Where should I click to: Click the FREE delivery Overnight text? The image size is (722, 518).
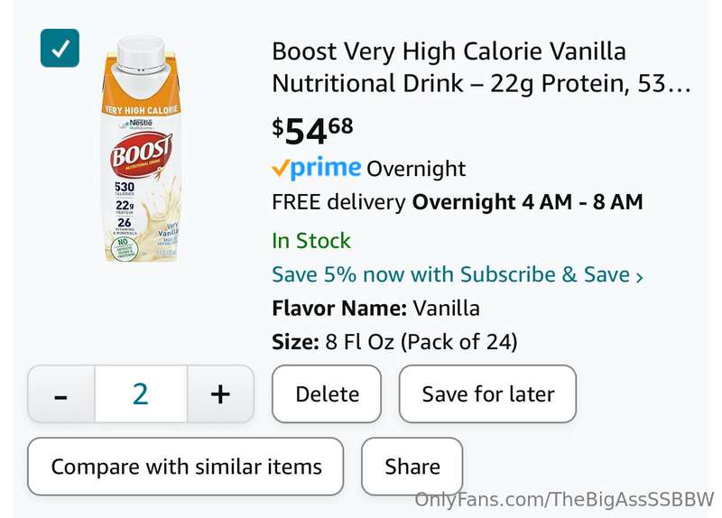[x=458, y=202]
